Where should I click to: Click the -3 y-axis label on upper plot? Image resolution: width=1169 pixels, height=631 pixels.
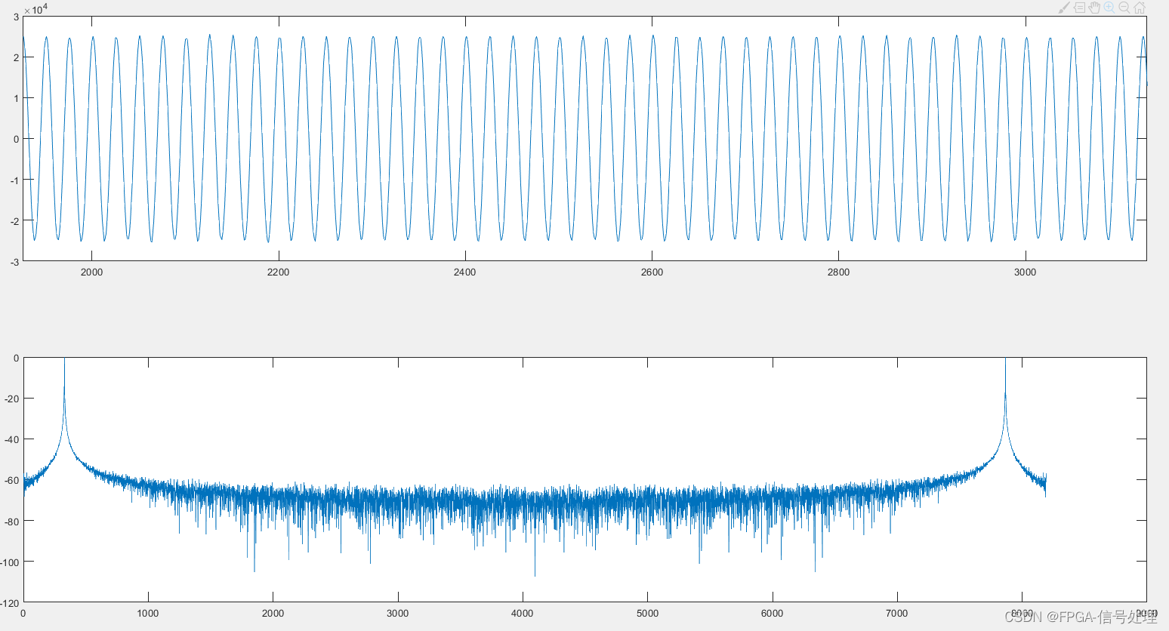click(15, 262)
